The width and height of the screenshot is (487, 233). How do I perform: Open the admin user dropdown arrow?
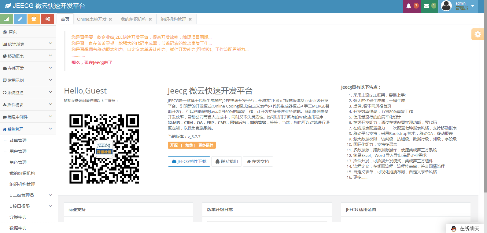[473, 6]
